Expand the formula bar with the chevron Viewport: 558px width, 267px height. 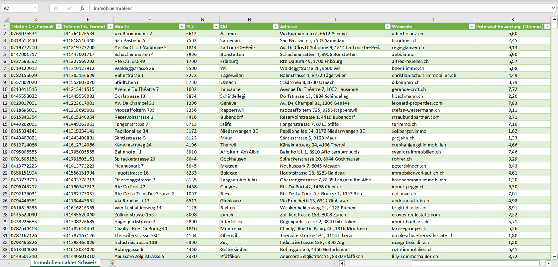click(554, 8)
